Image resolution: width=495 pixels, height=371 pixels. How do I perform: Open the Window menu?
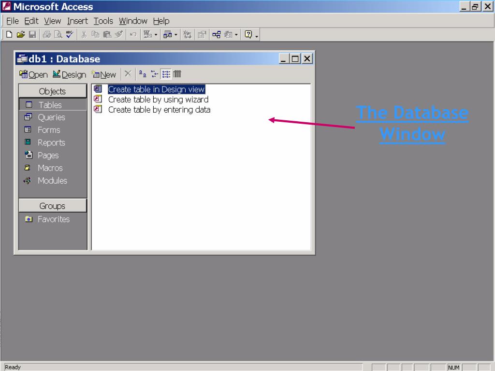tap(133, 21)
